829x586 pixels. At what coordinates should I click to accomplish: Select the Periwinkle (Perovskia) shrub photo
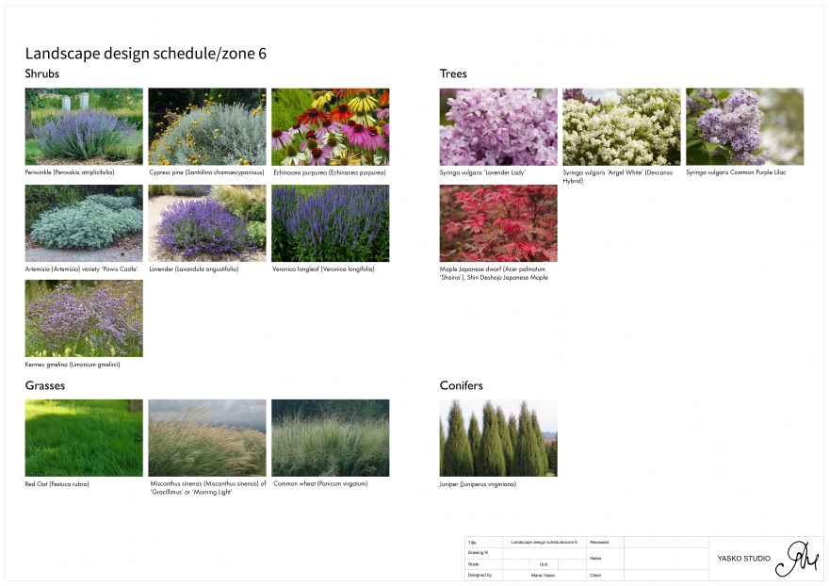click(x=84, y=127)
